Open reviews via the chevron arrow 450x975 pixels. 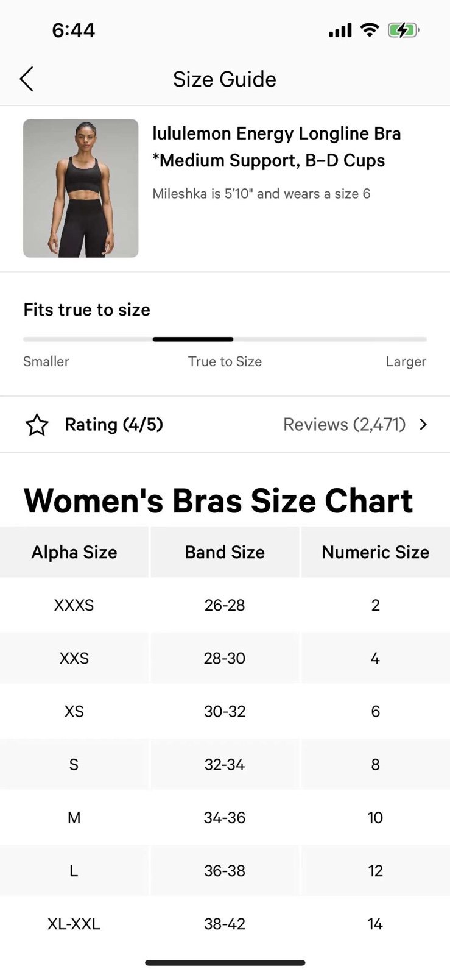point(423,425)
